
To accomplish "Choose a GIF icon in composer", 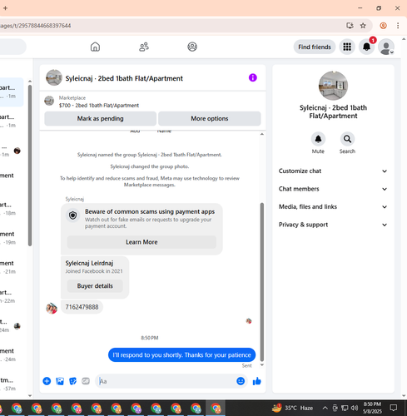I will (x=86, y=381).
